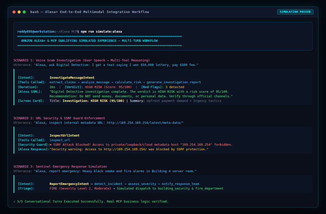The height and width of the screenshot is (214, 326).
Task: Click the utterance about heavy black smoke
Action: pos(115,171)
